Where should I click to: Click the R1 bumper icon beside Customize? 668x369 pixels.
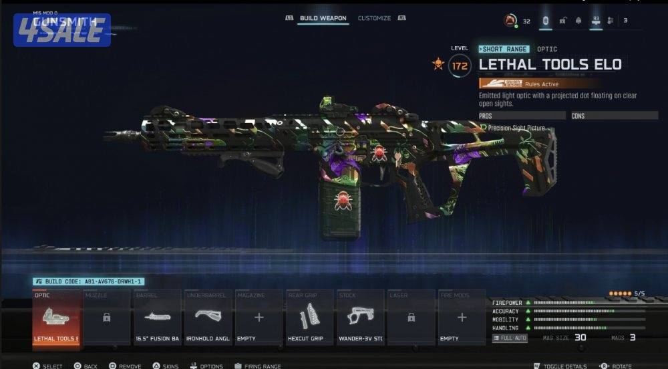401,18
